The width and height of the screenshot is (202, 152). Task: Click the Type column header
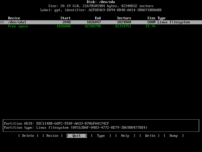pyautogui.click(x=161, y=18)
